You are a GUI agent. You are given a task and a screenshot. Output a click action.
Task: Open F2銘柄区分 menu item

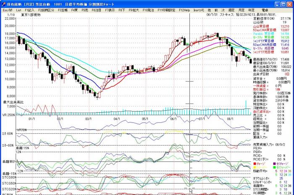pyautogui.click(x=46, y=10)
